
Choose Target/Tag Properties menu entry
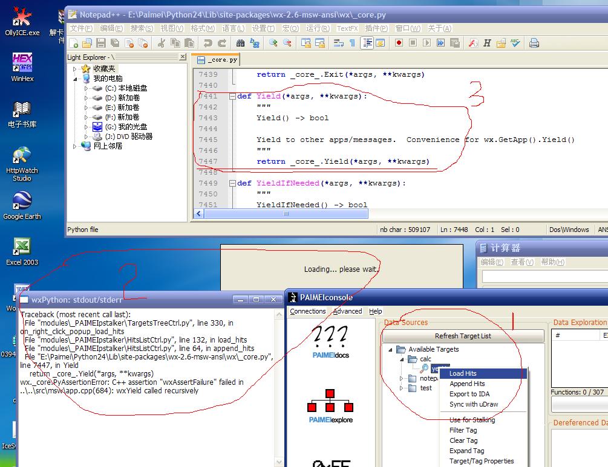[483, 461]
